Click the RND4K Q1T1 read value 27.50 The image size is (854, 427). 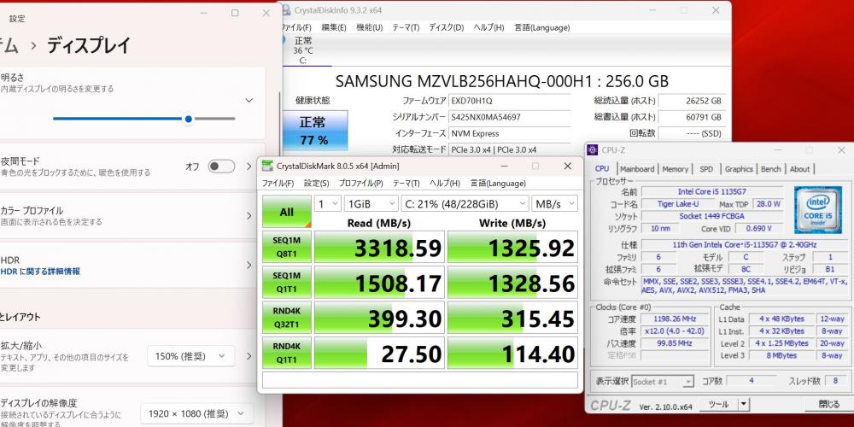(x=380, y=353)
